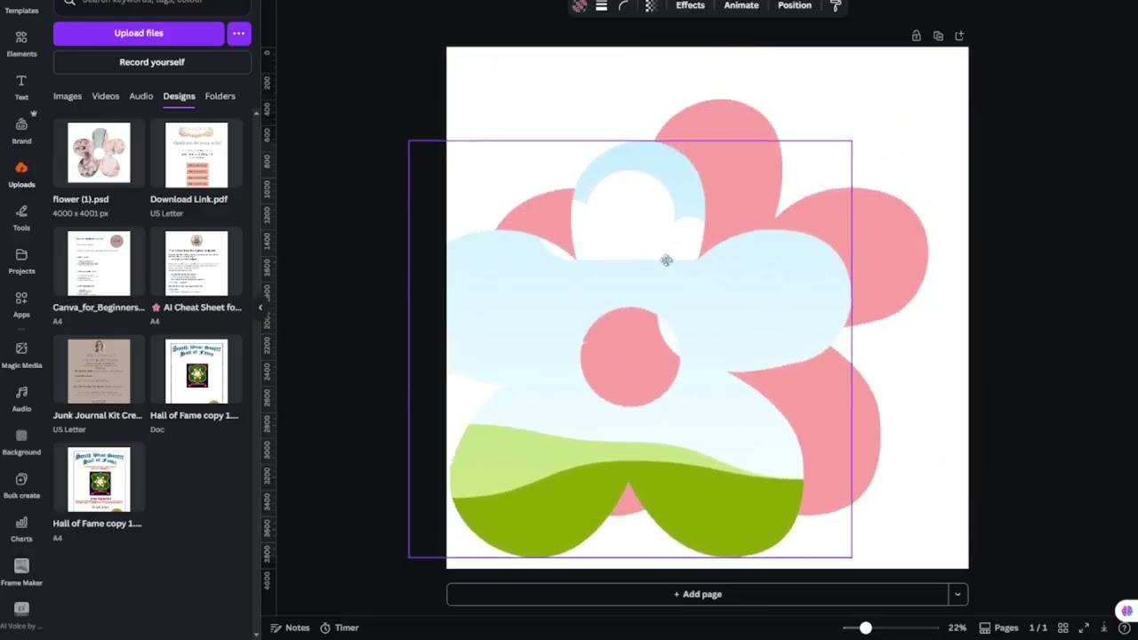Click the fill color swatch in the toolbar
Viewport: 1138px width, 640px height.
tap(579, 6)
